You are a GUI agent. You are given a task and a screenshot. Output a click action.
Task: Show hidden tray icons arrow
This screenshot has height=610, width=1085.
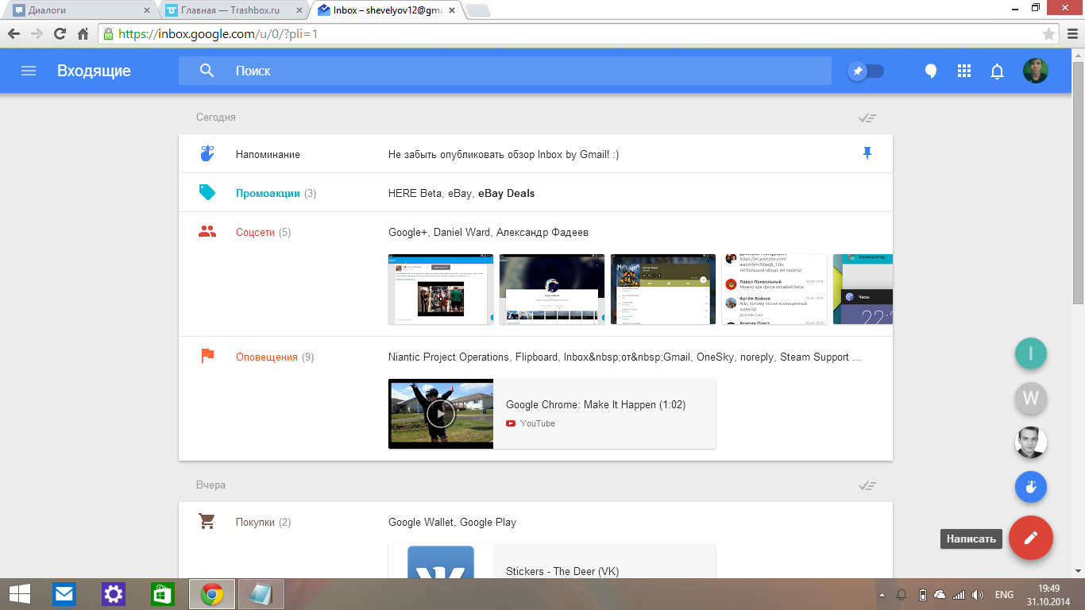tap(882, 595)
